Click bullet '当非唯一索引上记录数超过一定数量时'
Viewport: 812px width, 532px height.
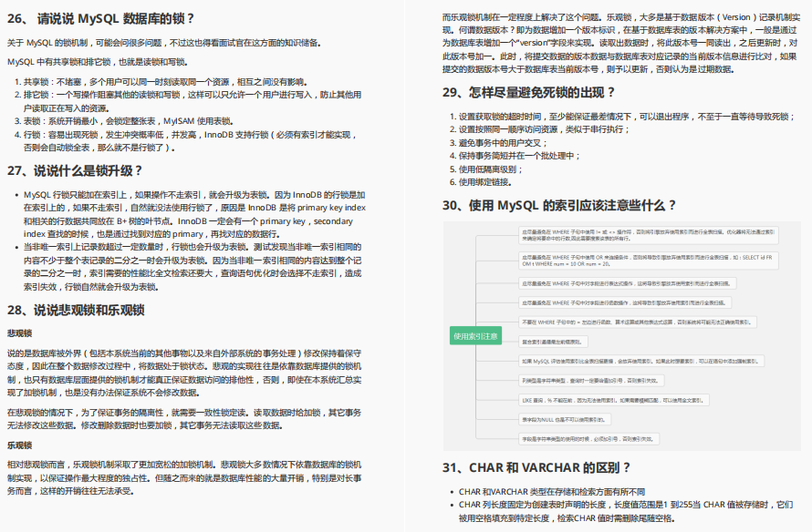click(193, 267)
